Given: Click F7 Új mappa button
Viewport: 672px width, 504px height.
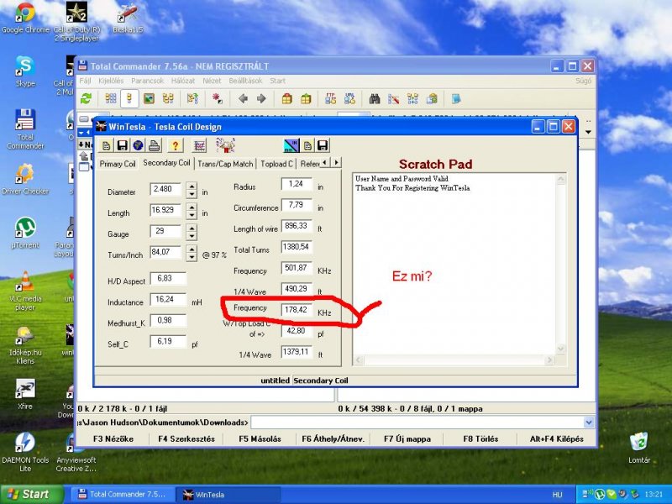Looking at the screenshot, I should point(407,438).
